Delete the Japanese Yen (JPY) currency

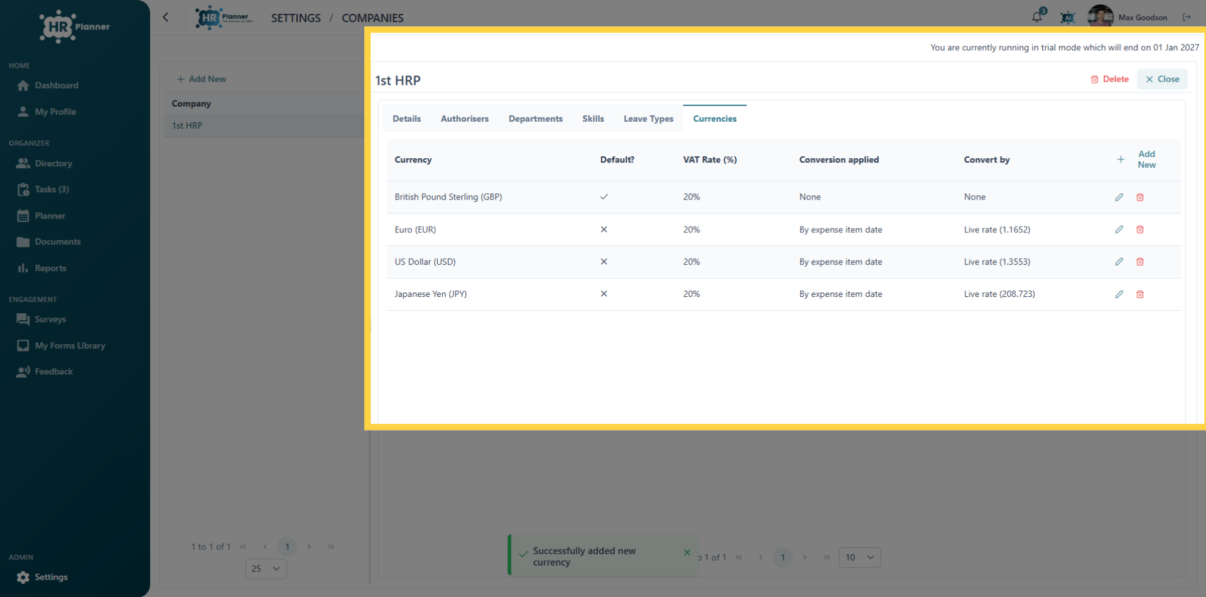point(1140,294)
